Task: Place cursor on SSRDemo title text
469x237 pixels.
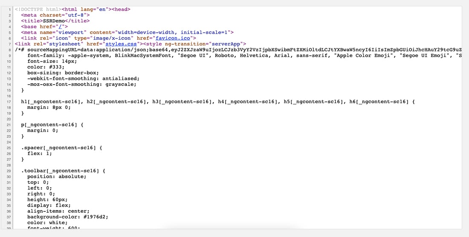Action: click(52, 21)
